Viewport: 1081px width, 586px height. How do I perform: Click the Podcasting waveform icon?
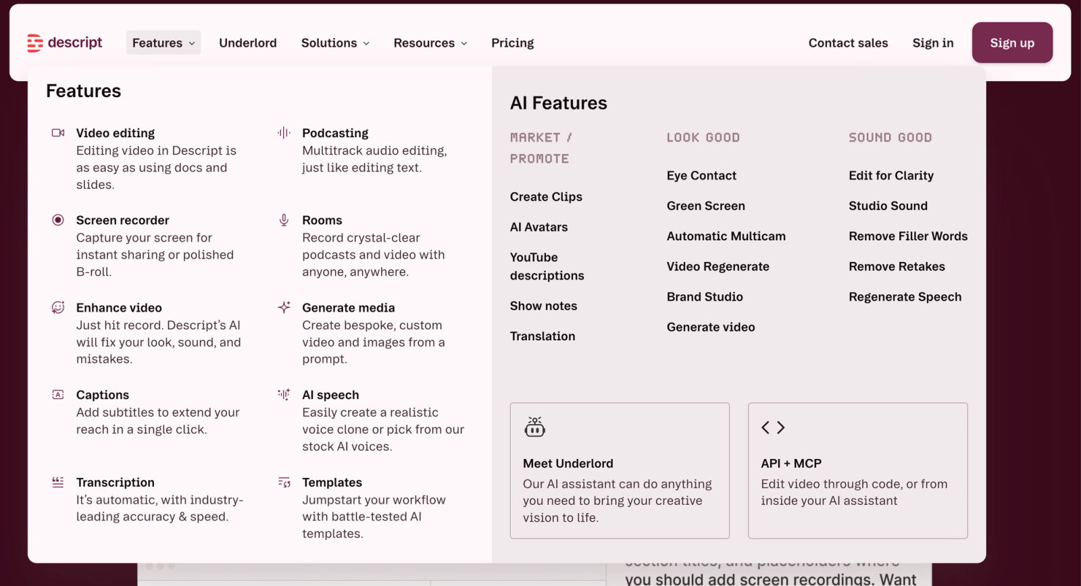click(x=284, y=133)
